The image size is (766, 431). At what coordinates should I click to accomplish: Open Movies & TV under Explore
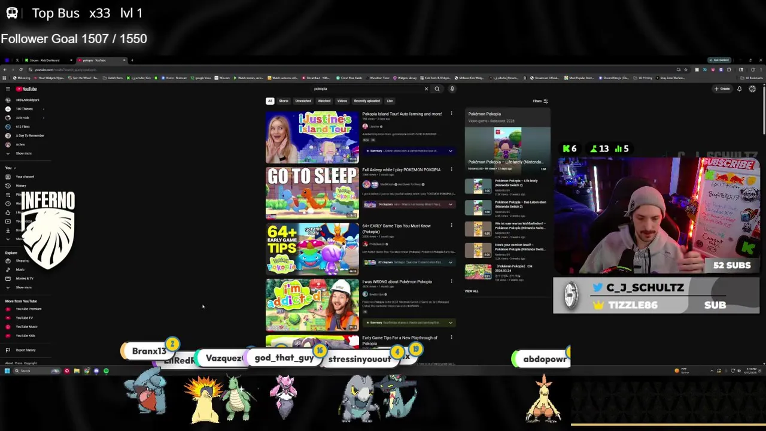20,278
